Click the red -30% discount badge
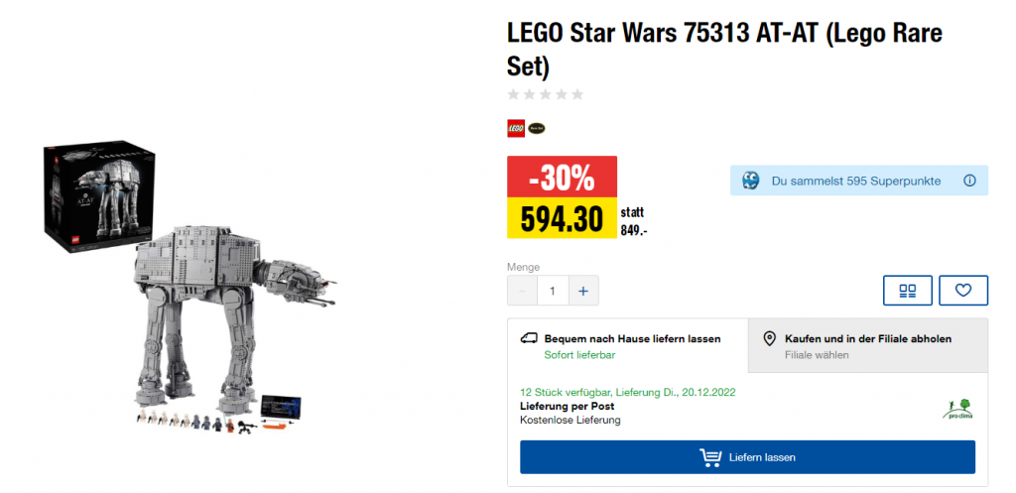The image size is (1016, 493). coord(562,178)
